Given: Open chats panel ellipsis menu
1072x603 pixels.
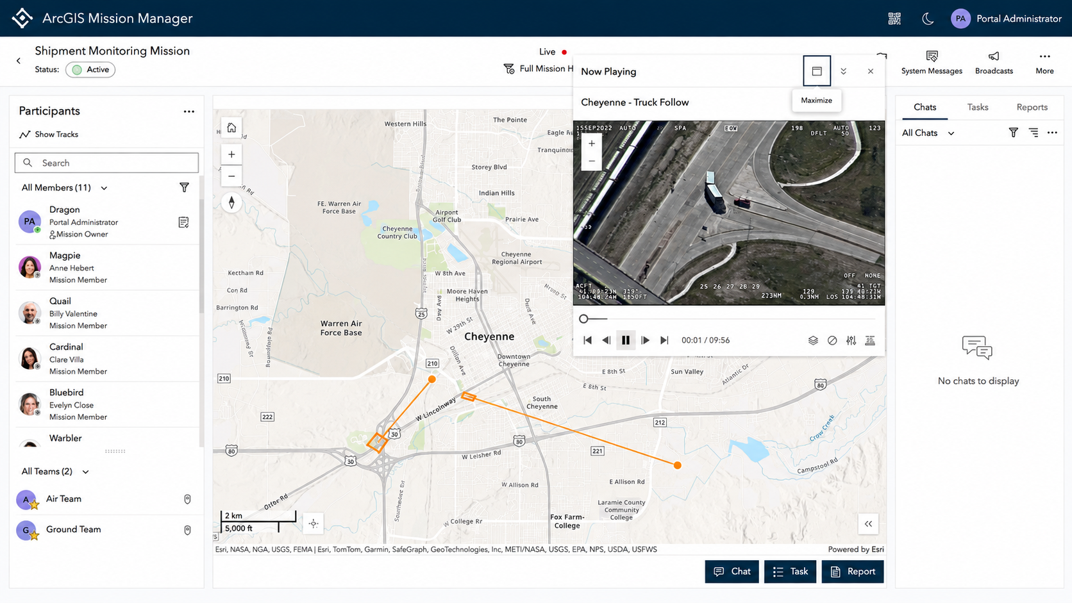Looking at the screenshot, I should [1052, 133].
